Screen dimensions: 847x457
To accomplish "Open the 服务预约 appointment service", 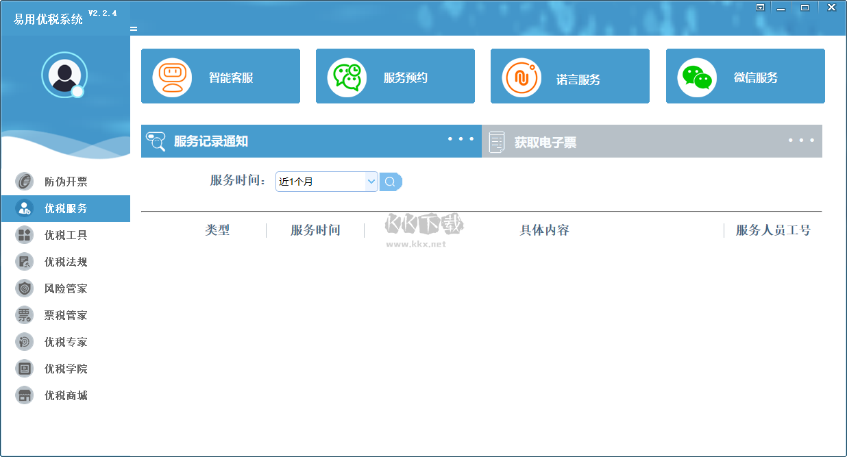I will coord(395,76).
